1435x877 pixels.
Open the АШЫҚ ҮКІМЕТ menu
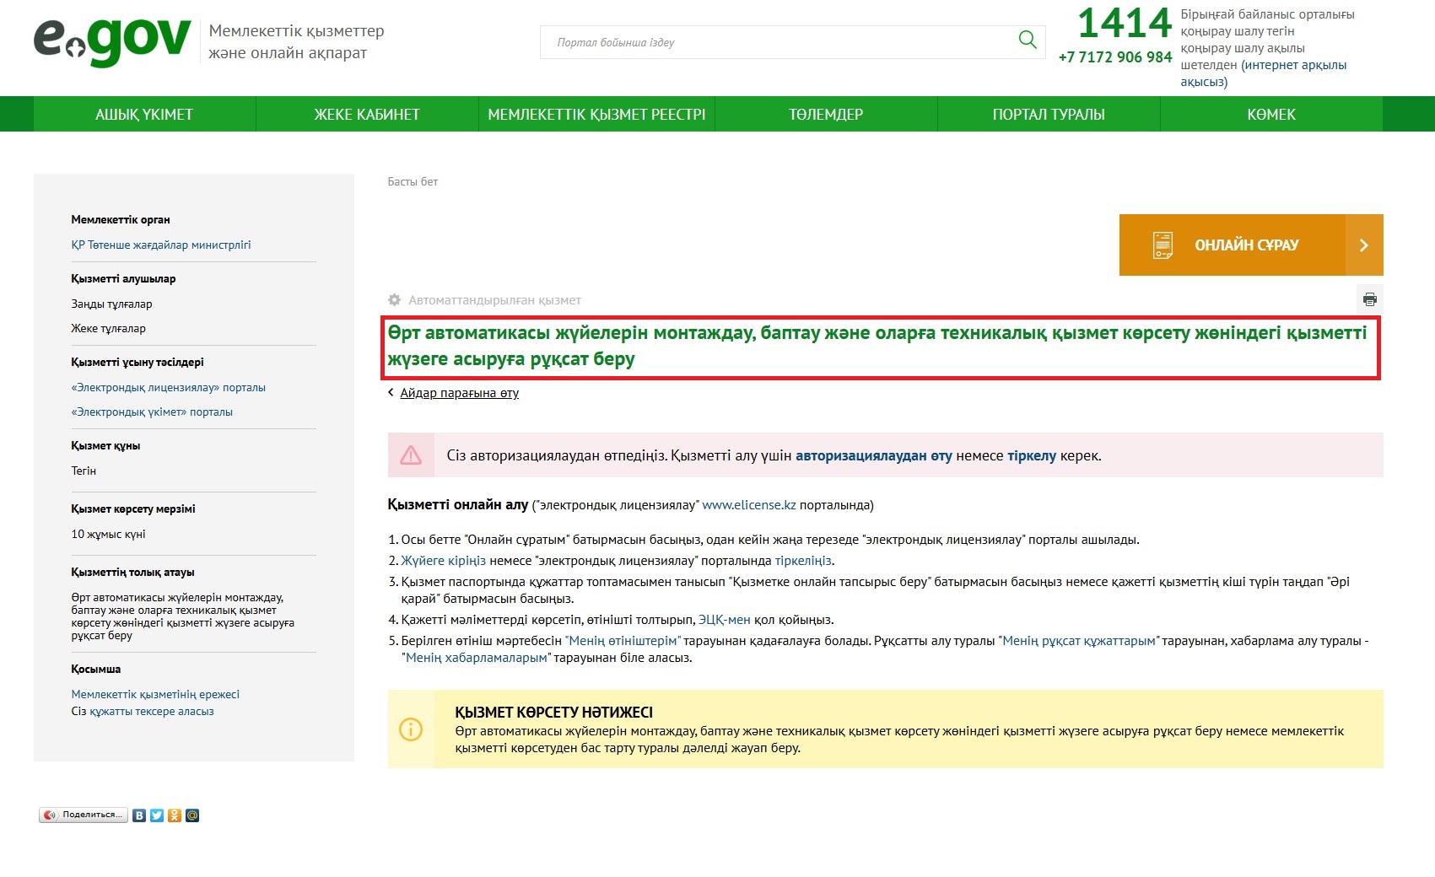click(x=144, y=114)
